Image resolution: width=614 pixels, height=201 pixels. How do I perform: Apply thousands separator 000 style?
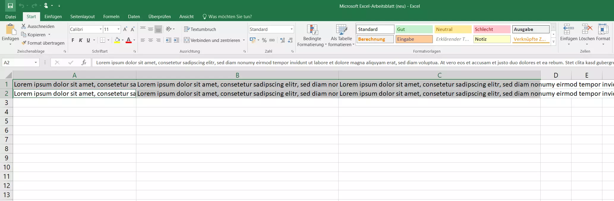(272, 40)
